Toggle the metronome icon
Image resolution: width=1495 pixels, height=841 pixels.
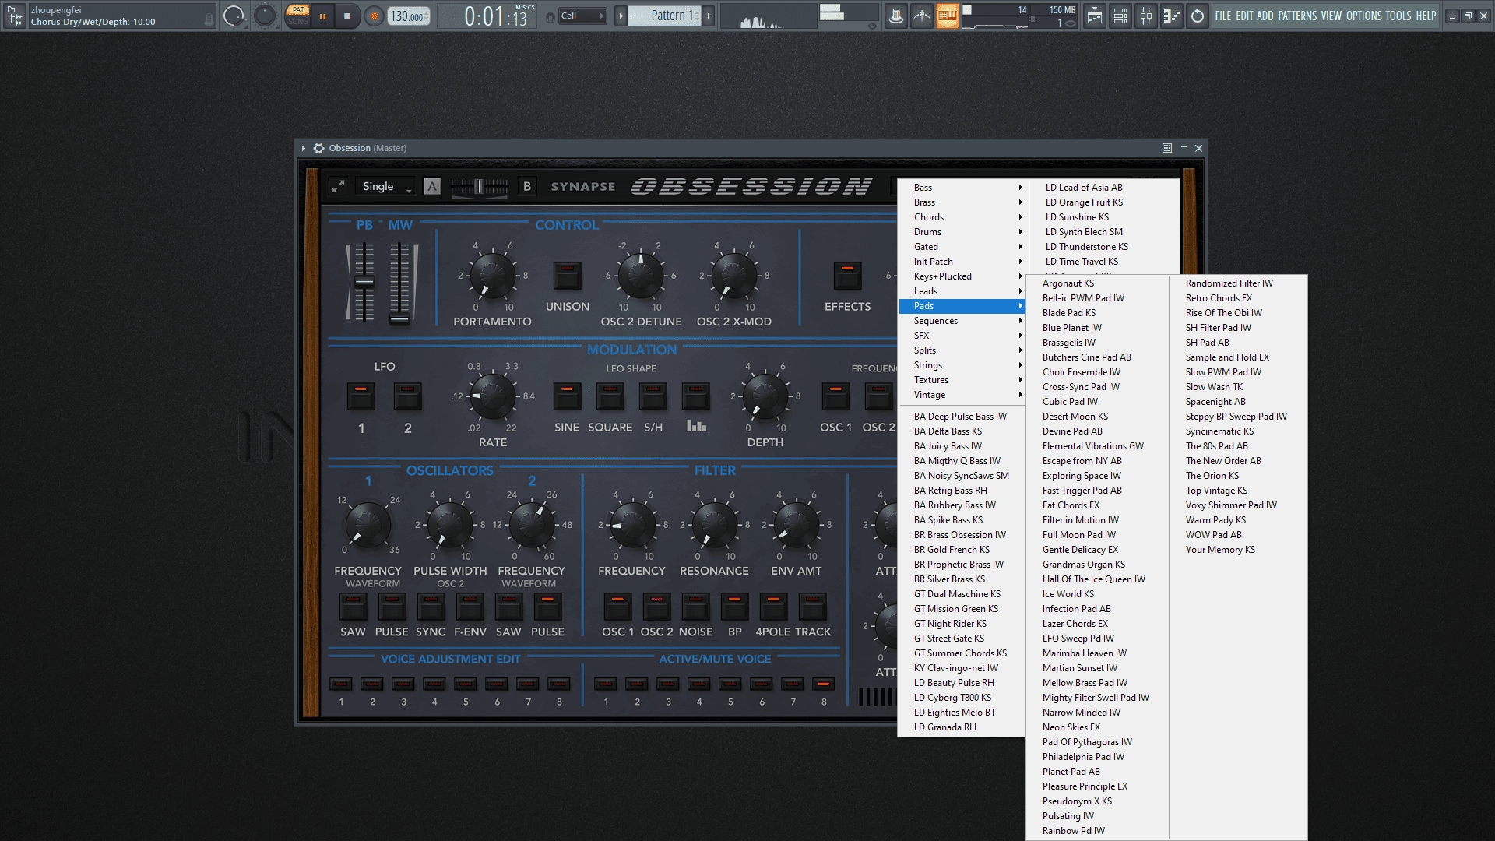[x=896, y=16]
